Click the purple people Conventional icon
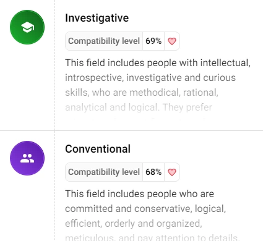 (x=27, y=158)
